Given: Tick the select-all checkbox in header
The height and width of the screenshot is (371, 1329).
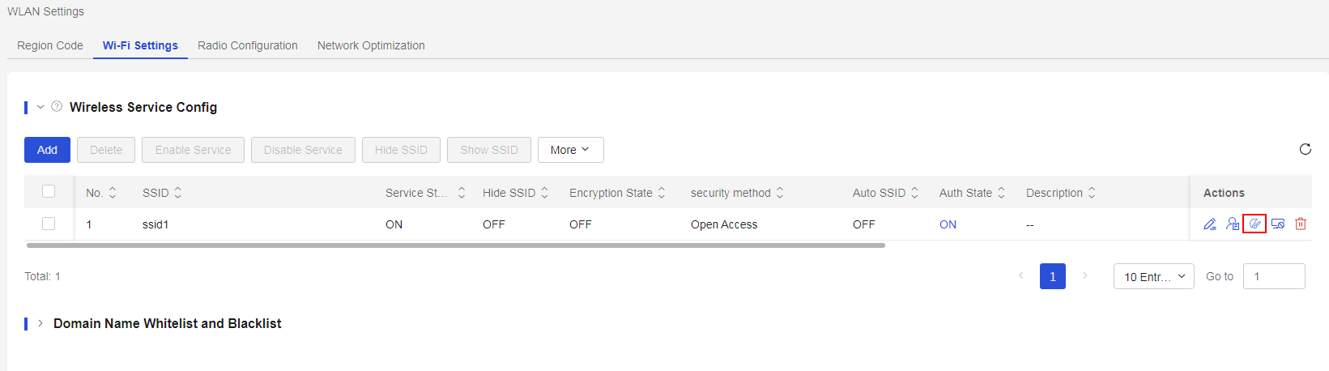Looking at the screenshot, I should tap(49, 191).
